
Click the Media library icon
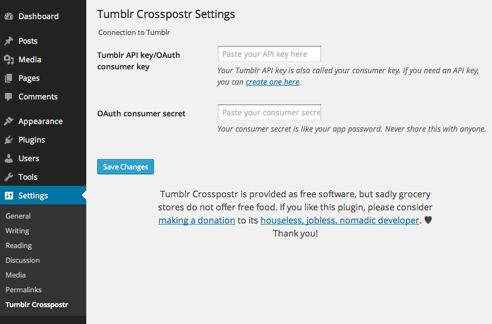click(x=9, y=60)
